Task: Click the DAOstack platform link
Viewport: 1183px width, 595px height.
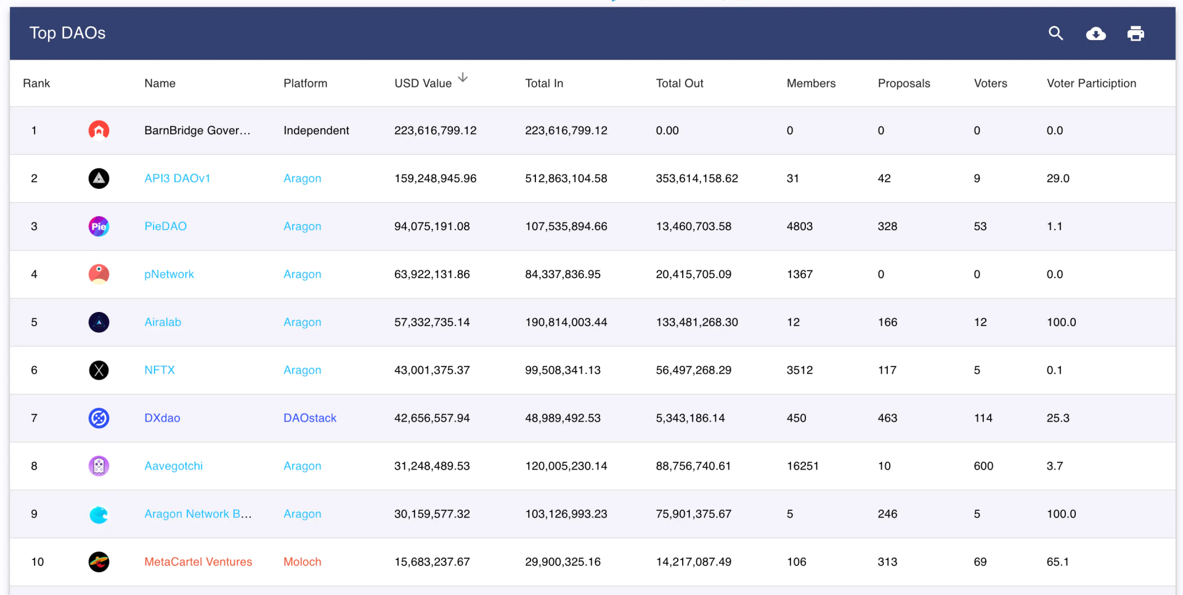Action: click(310, 418)
